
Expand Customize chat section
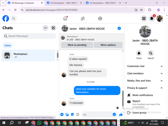pyautogui.click(x=145, y=66)
